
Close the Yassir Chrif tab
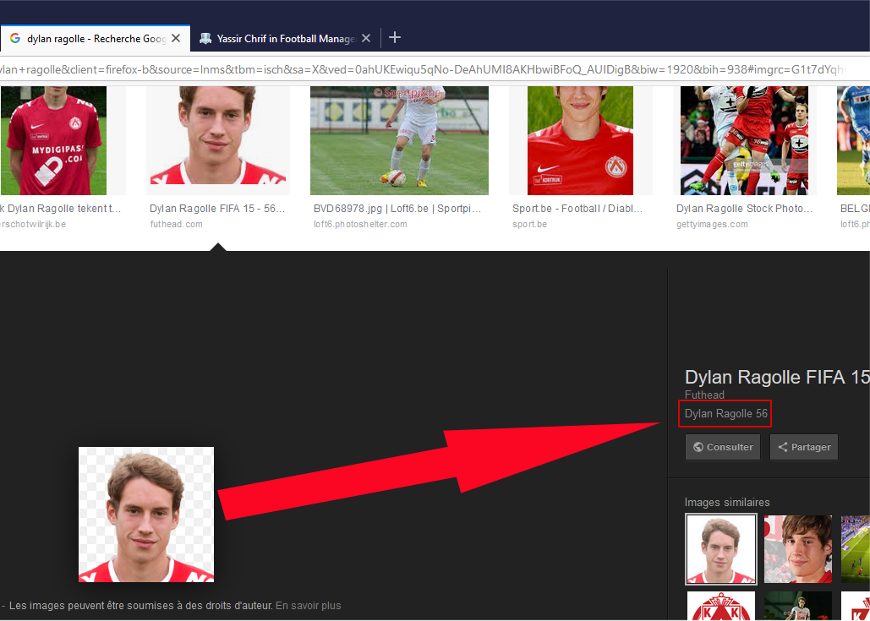pyautogui.click(x=366, y=38)
